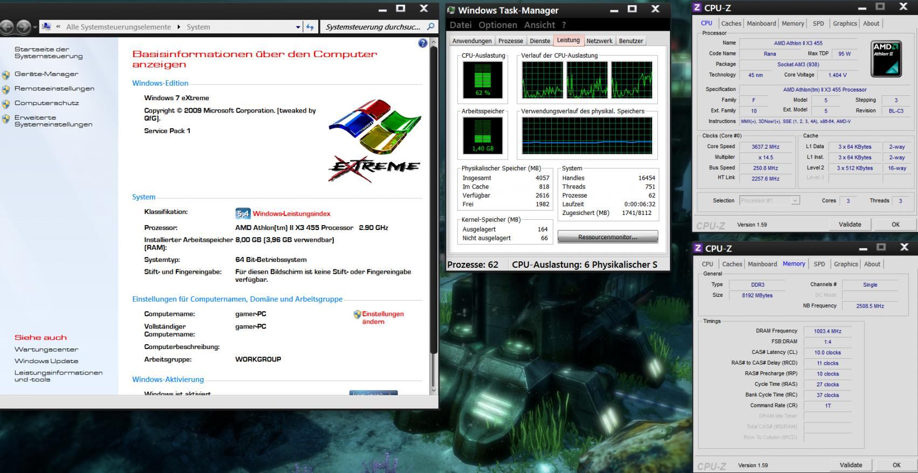Click the search magnifier icon in Systemsteuerung
The height and width of the screenshot is (473, 918).
[430, 26]
